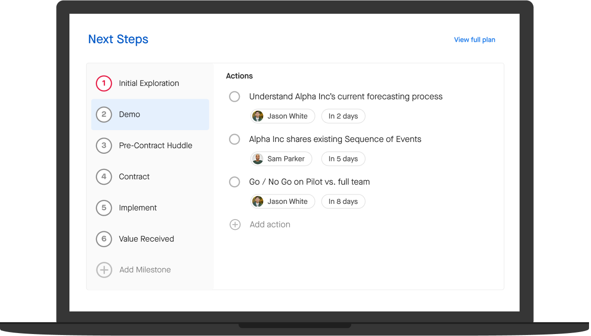The width and height of the screenshot is (591, 336).
Task: Open the 'In 2 days' due date chip
Action: coord(343,116)
